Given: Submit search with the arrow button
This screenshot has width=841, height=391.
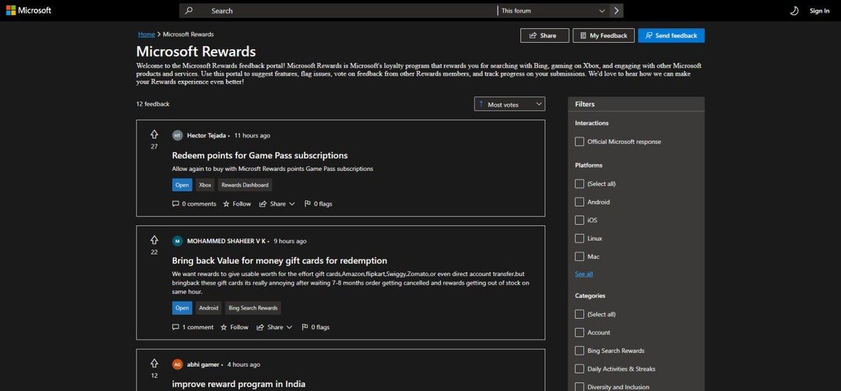Looking at the screenshot, I should point(616,11).
